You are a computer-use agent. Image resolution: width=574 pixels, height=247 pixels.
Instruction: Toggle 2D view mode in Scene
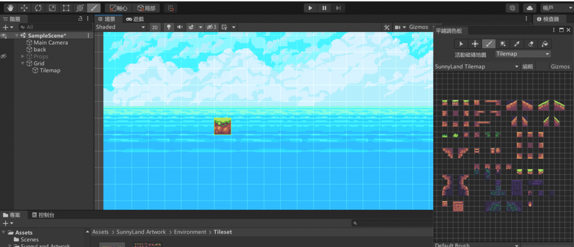[x=155, y=27]
